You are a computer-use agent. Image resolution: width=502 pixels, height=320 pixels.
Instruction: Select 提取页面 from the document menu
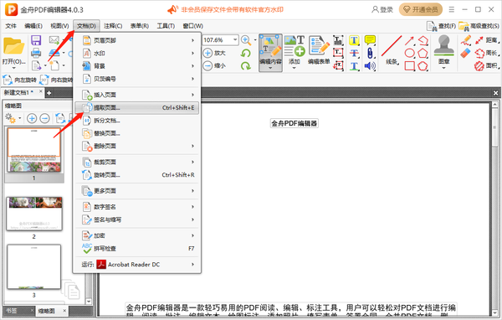pos(136,108)
